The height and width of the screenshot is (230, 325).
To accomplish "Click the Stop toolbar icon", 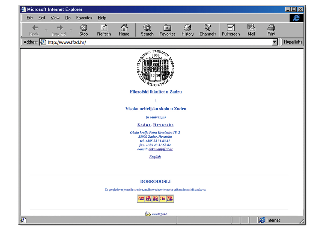I will (x=84, y=30).
